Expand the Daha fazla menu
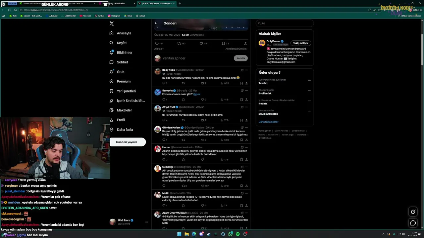 (121, 130)
